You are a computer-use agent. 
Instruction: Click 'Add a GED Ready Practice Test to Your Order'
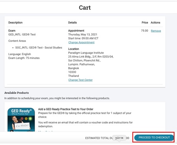click(66, 109)
